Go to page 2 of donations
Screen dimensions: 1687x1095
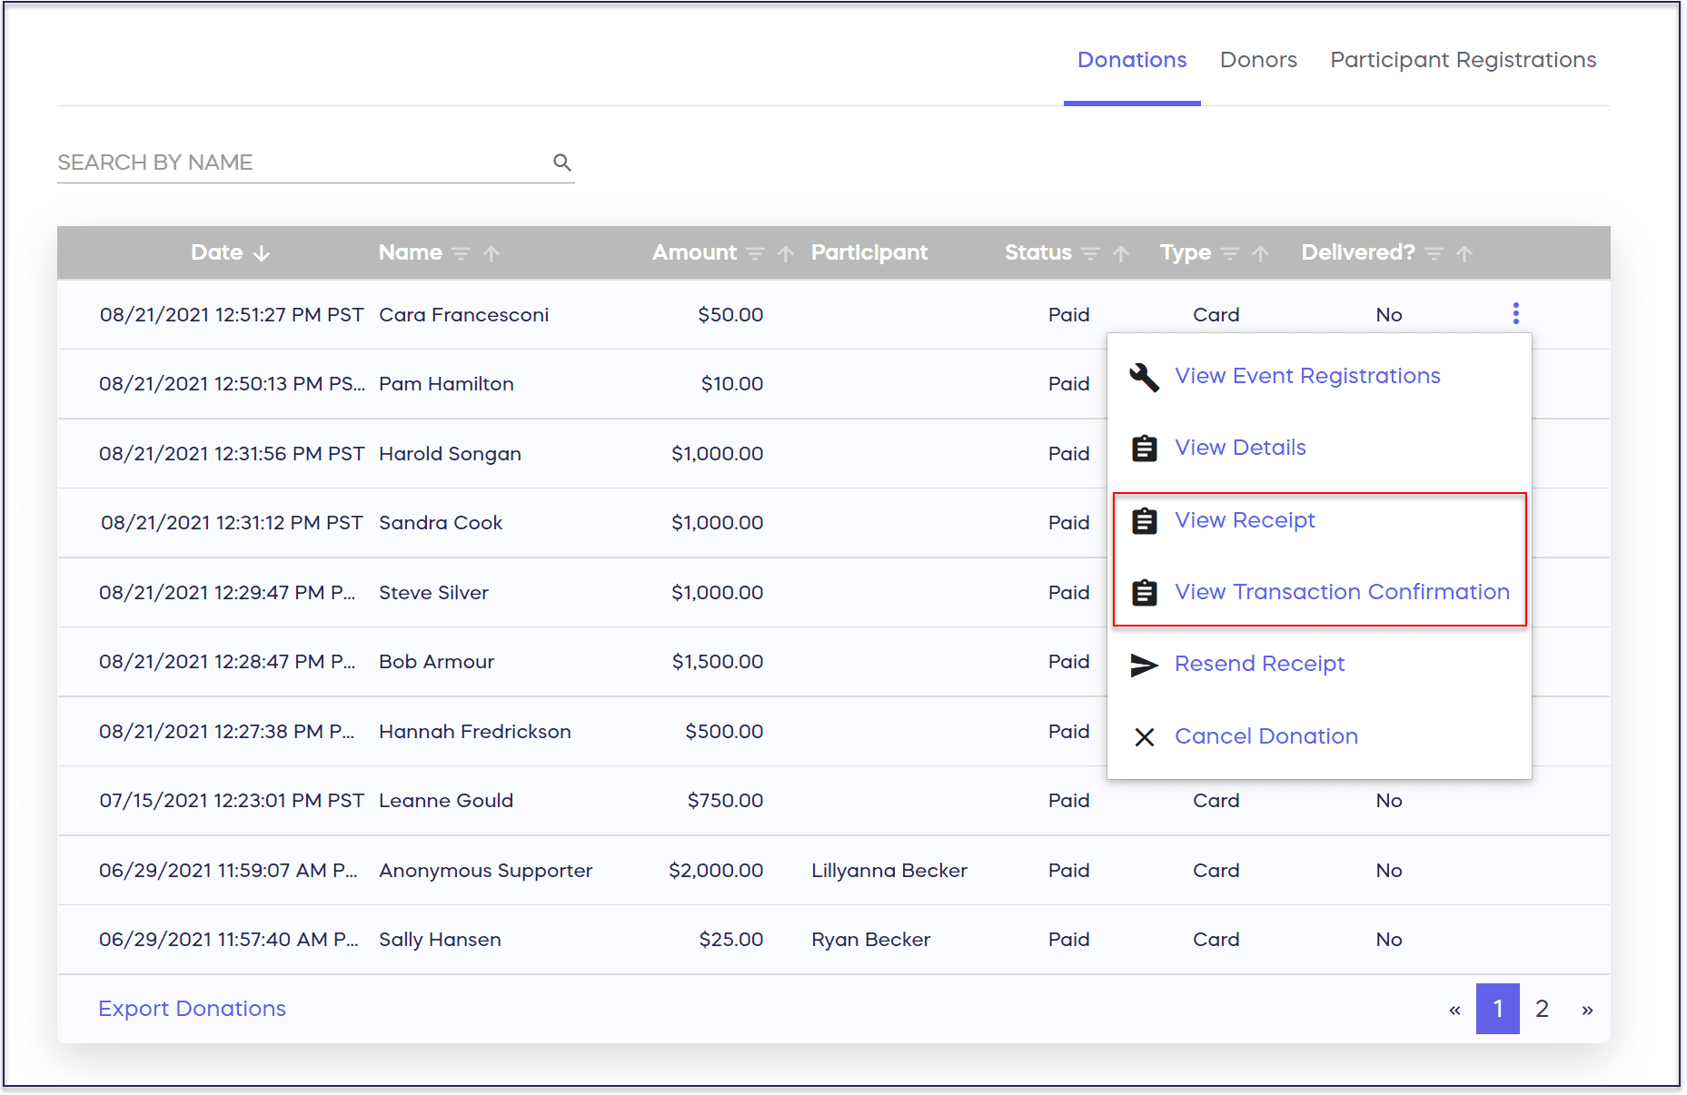tap(1542, 1009)
